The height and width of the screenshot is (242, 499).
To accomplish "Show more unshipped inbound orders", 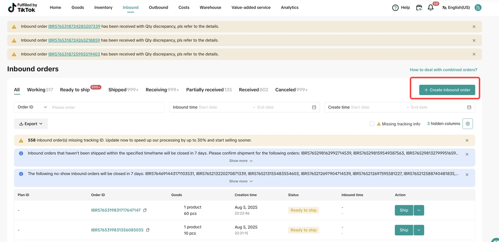I will point(241,161).
